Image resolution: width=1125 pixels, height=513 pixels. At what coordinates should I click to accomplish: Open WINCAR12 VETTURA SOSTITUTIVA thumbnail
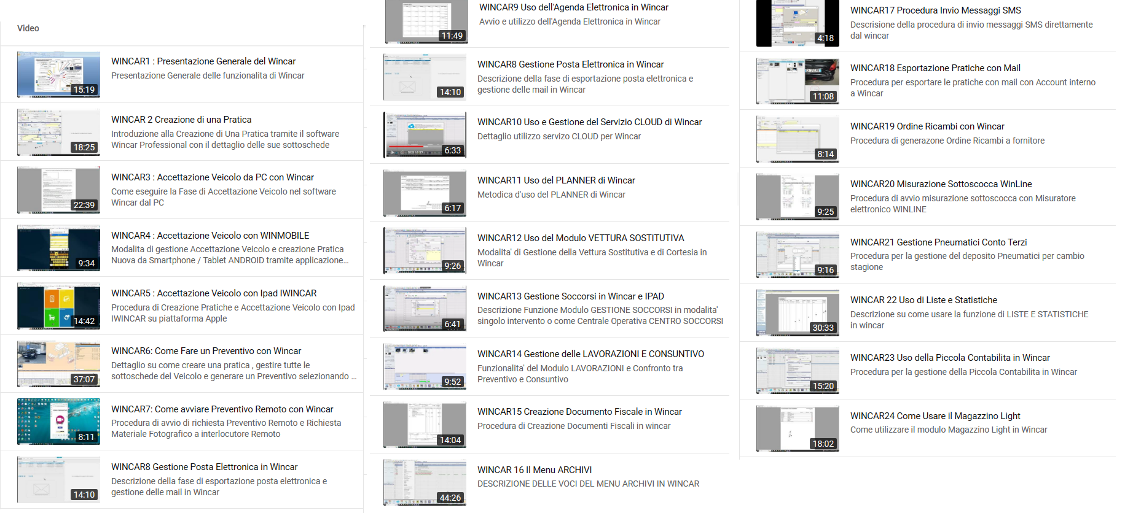tap(425, 251)
